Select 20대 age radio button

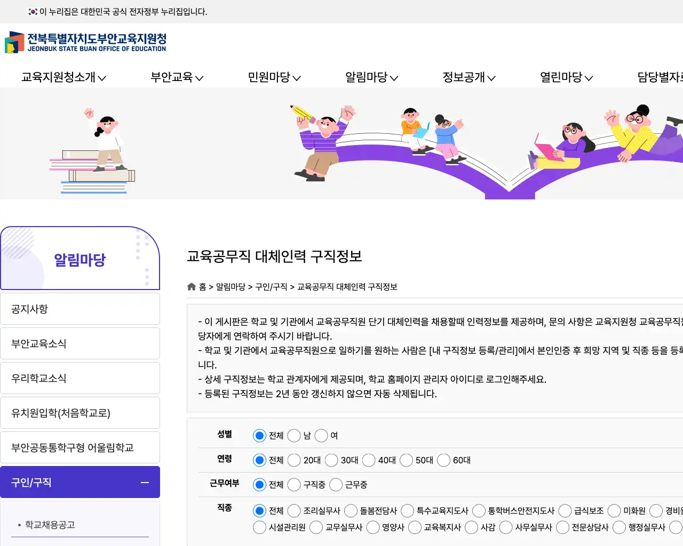[294, 460]
